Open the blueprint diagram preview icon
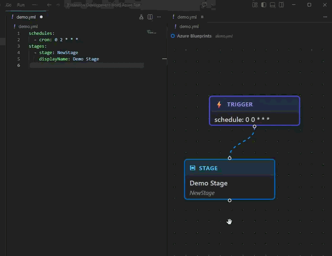 pyautogui.click(x=141, y=17)
